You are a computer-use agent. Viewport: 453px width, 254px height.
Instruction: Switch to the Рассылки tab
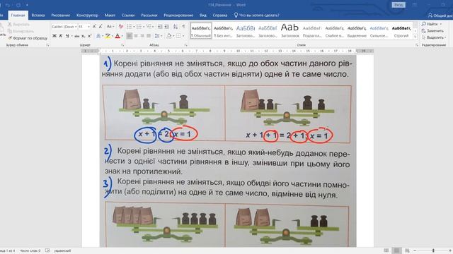(x=149, y=16)
